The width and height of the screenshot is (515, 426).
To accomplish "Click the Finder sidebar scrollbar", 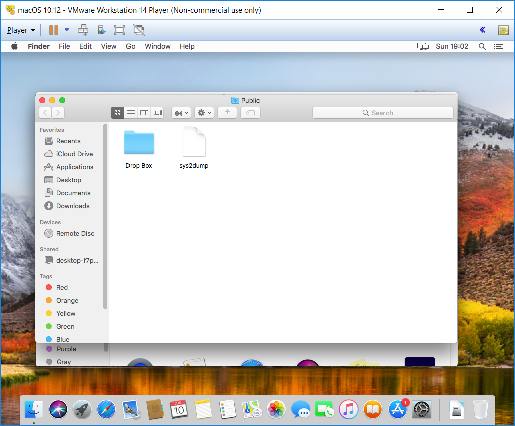I will 105,217.
